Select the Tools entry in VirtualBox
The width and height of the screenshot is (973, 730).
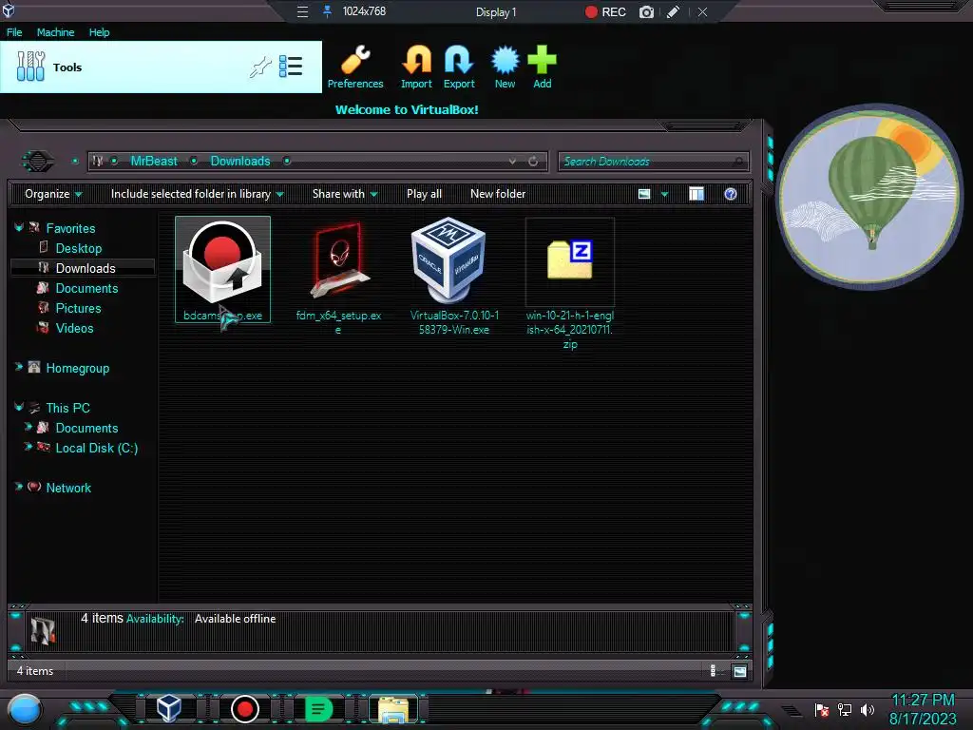coord(161,67)
